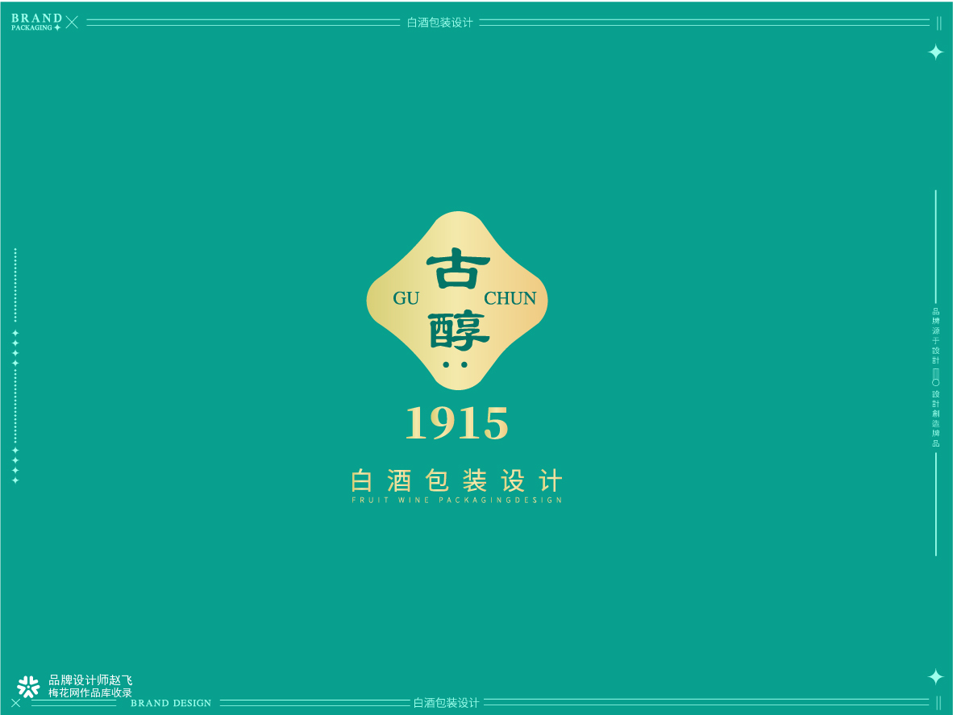Select the large gold '白酒包装设计' title
The height and width of the screenshot is (715, 953).
coord(457,480)
